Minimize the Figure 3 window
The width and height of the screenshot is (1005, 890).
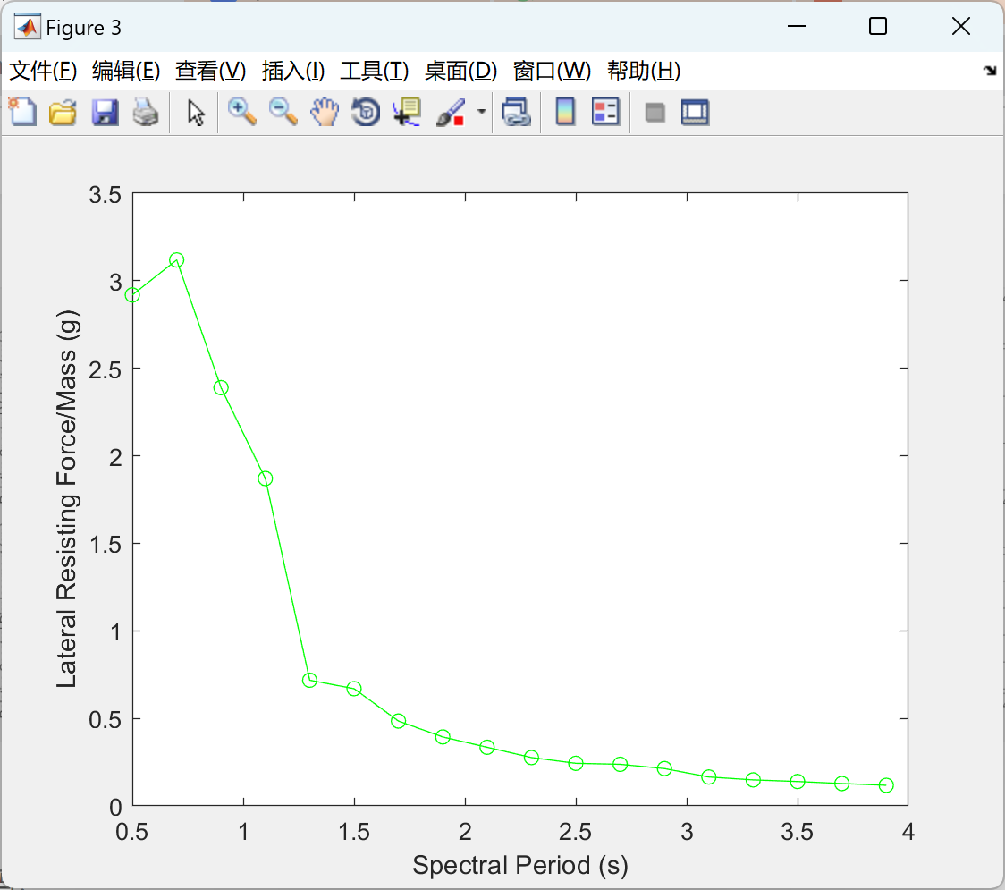point(797,26)
